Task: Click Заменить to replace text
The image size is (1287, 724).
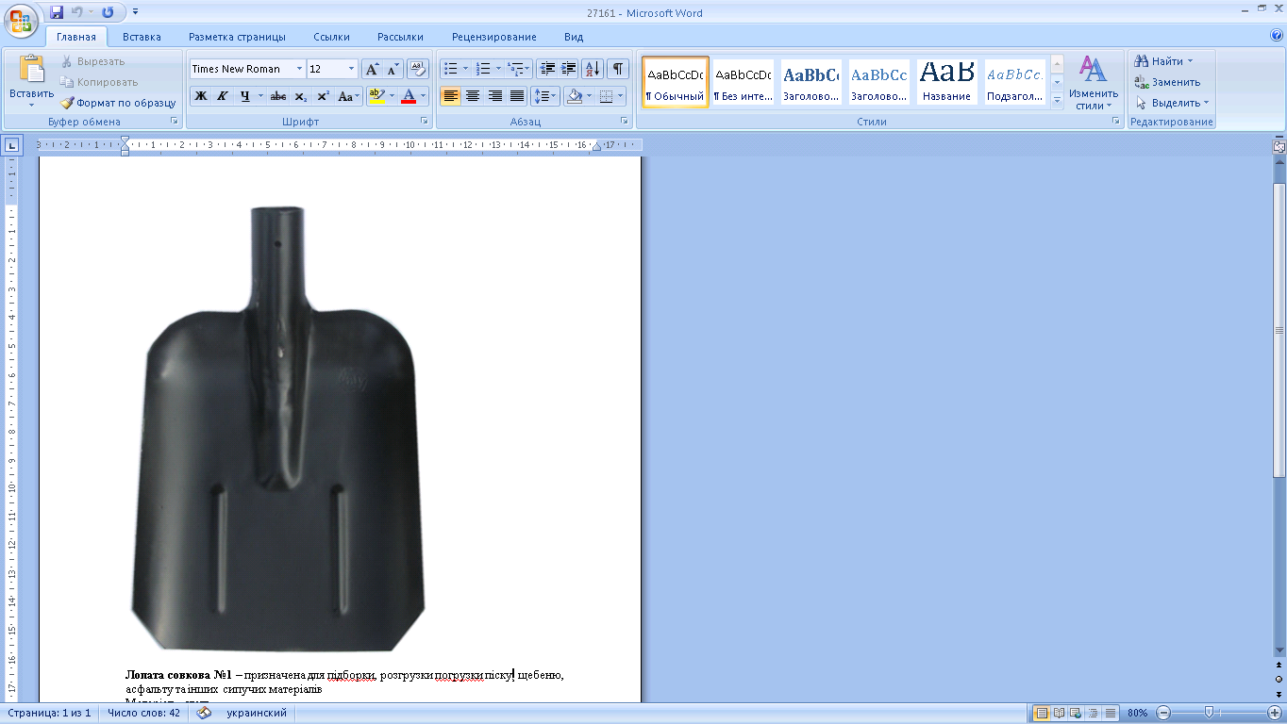Action: click(1168, 82)
